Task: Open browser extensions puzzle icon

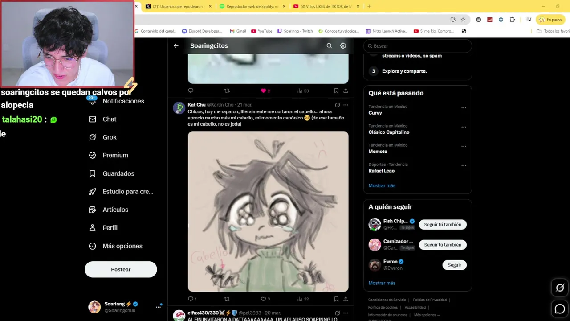Action: tap(512, 20)
